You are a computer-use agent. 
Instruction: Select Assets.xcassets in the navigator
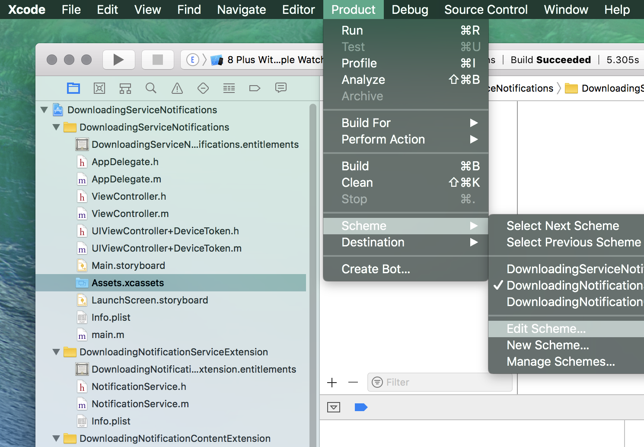tap(171, 283)
